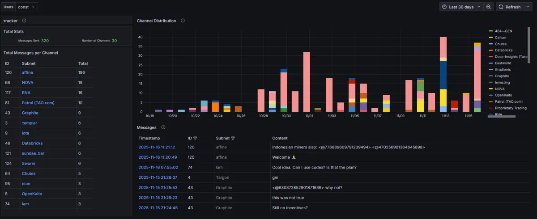This screenshot has height=219, width=537.
Task: Click the Chutes legend color swatch
Action: [491, 44]
